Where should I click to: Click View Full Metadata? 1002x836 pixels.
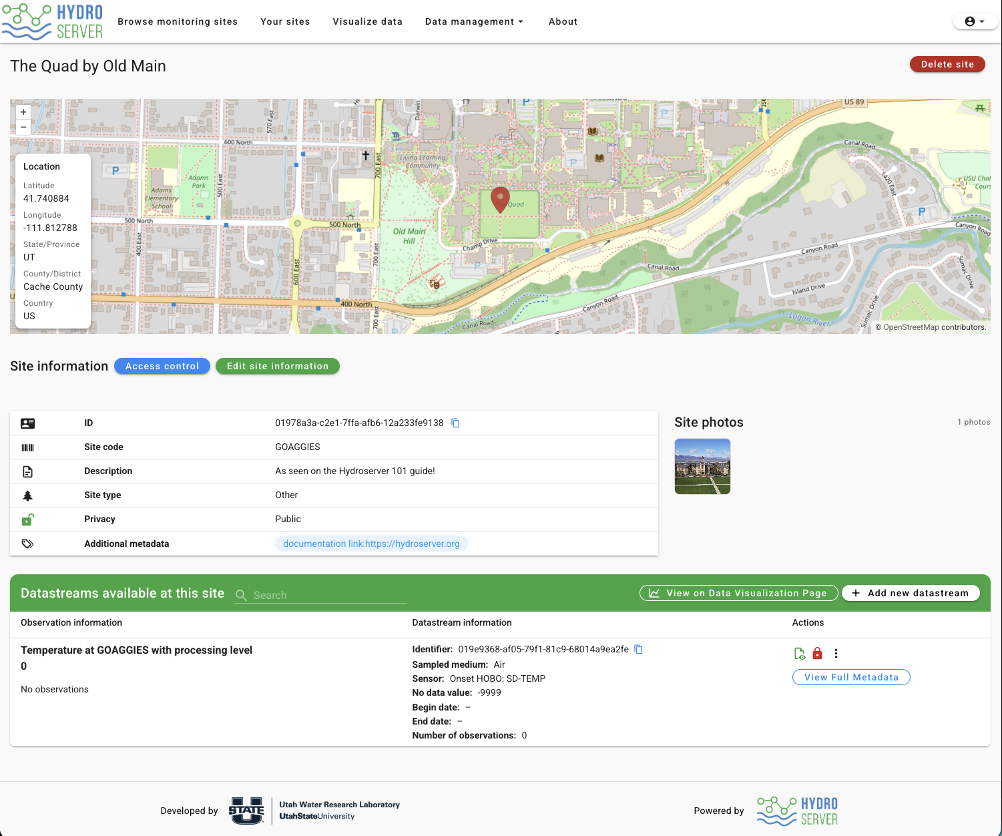pos(851,677)
